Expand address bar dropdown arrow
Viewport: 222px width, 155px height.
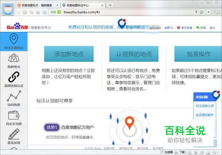(x=208, y=12)
